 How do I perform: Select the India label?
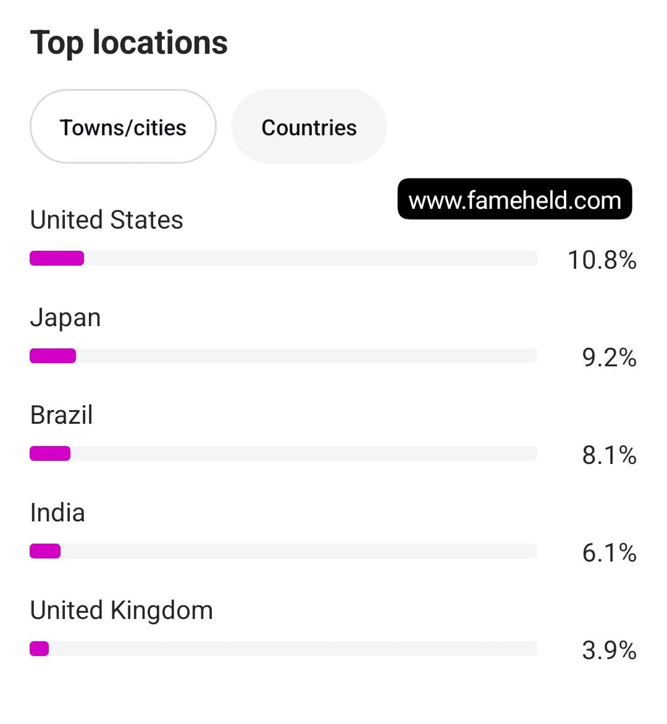[57, 513]
